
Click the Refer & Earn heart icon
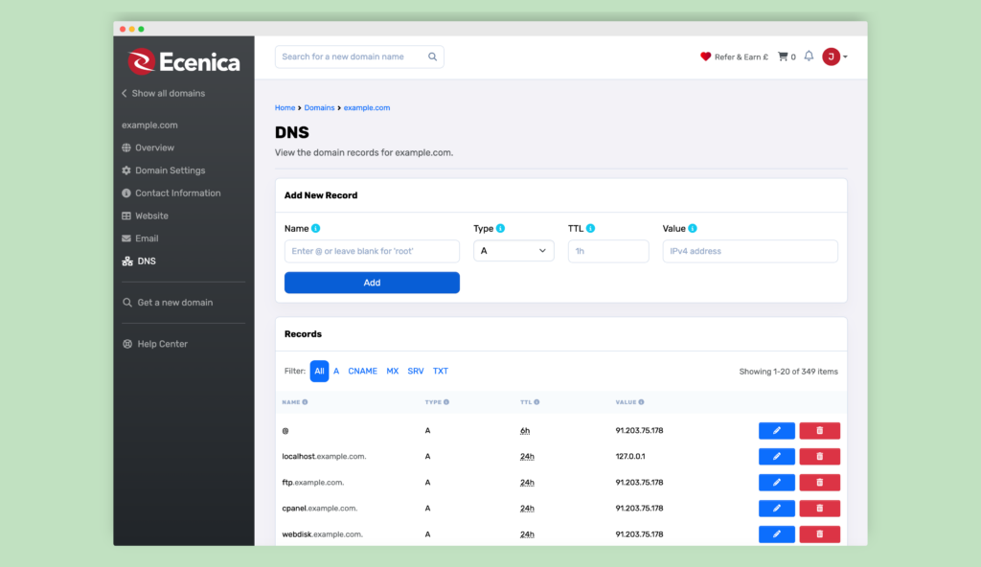point(706,57)
